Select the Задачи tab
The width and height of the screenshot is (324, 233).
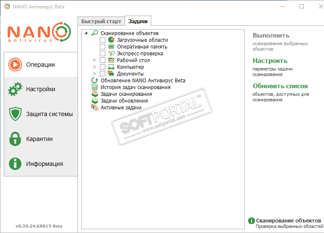point(138,21)
